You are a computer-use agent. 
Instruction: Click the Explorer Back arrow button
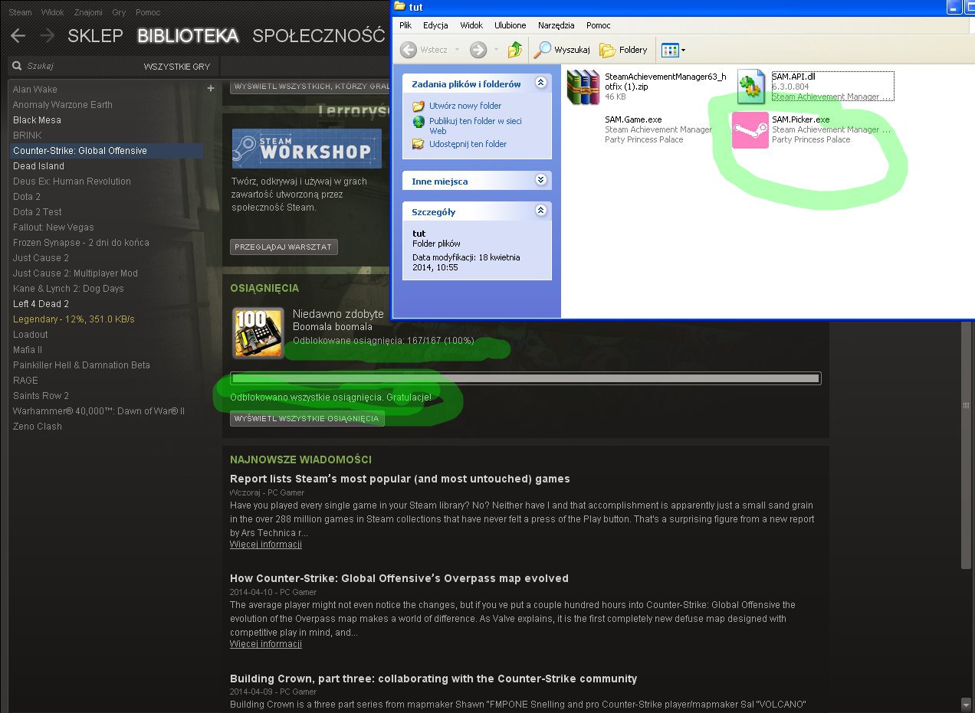pos(409,50)
